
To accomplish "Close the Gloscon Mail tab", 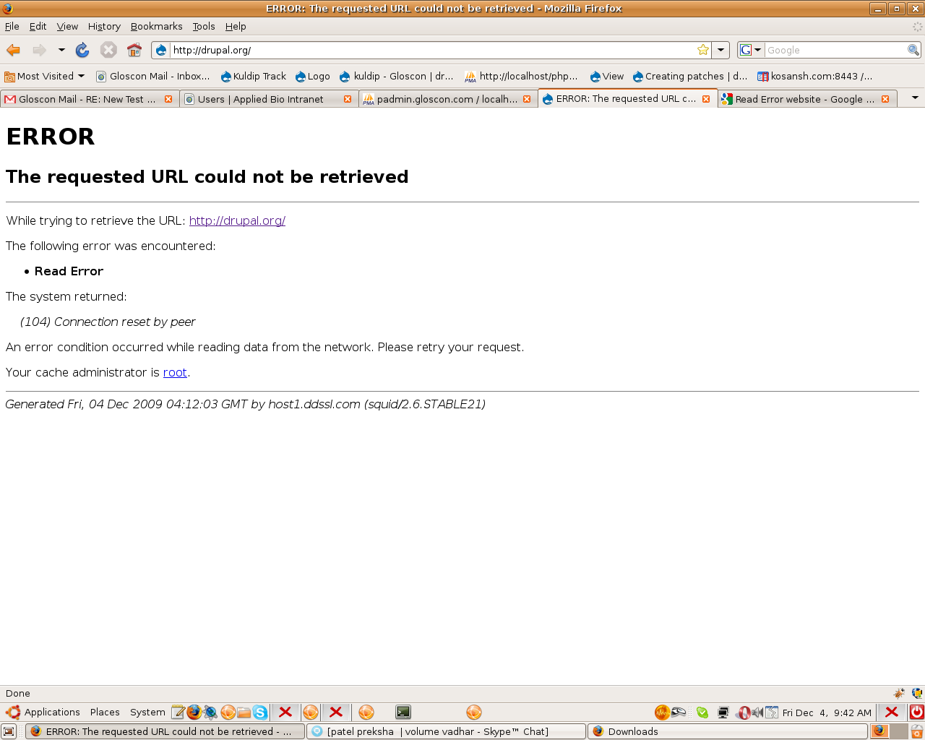I will click(x=168, y=99).
